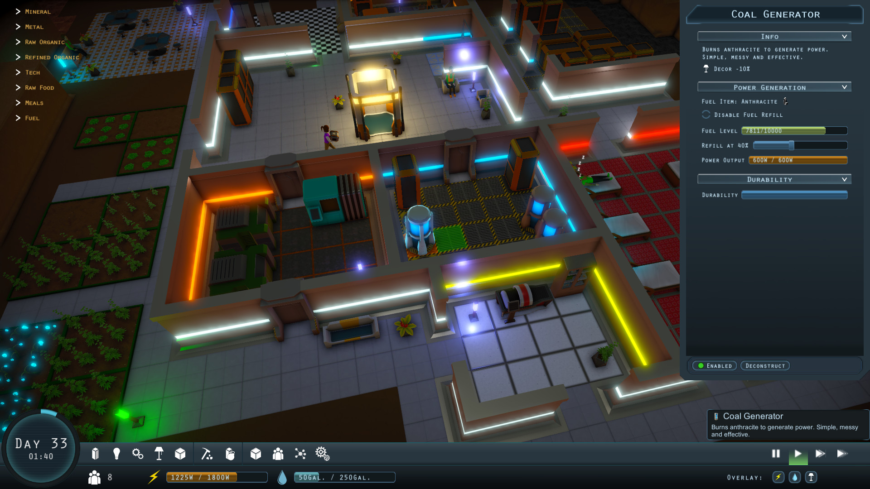Click the Power Output 600W bar
The height and width of the screenshot is (489, 870).
coord(798,160)
